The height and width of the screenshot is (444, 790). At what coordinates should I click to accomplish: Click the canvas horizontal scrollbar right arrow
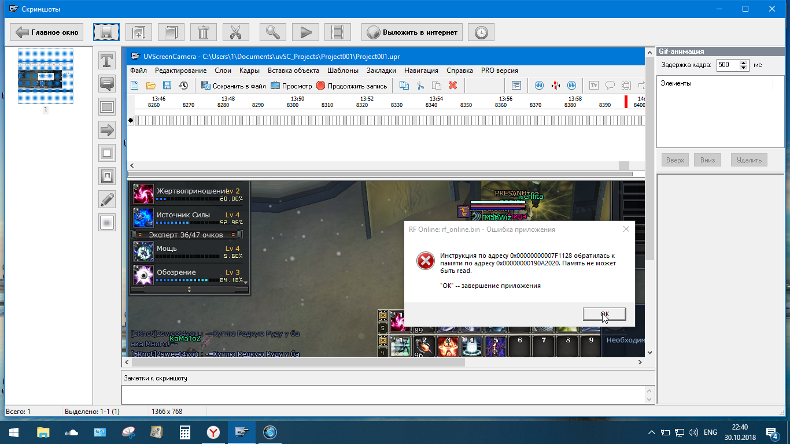[640, 362]
